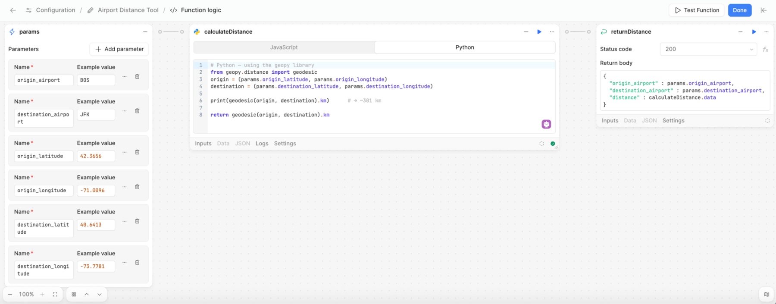Open the JSON tab of calculateDistance

pyautogui.click(x=243, y=144)
